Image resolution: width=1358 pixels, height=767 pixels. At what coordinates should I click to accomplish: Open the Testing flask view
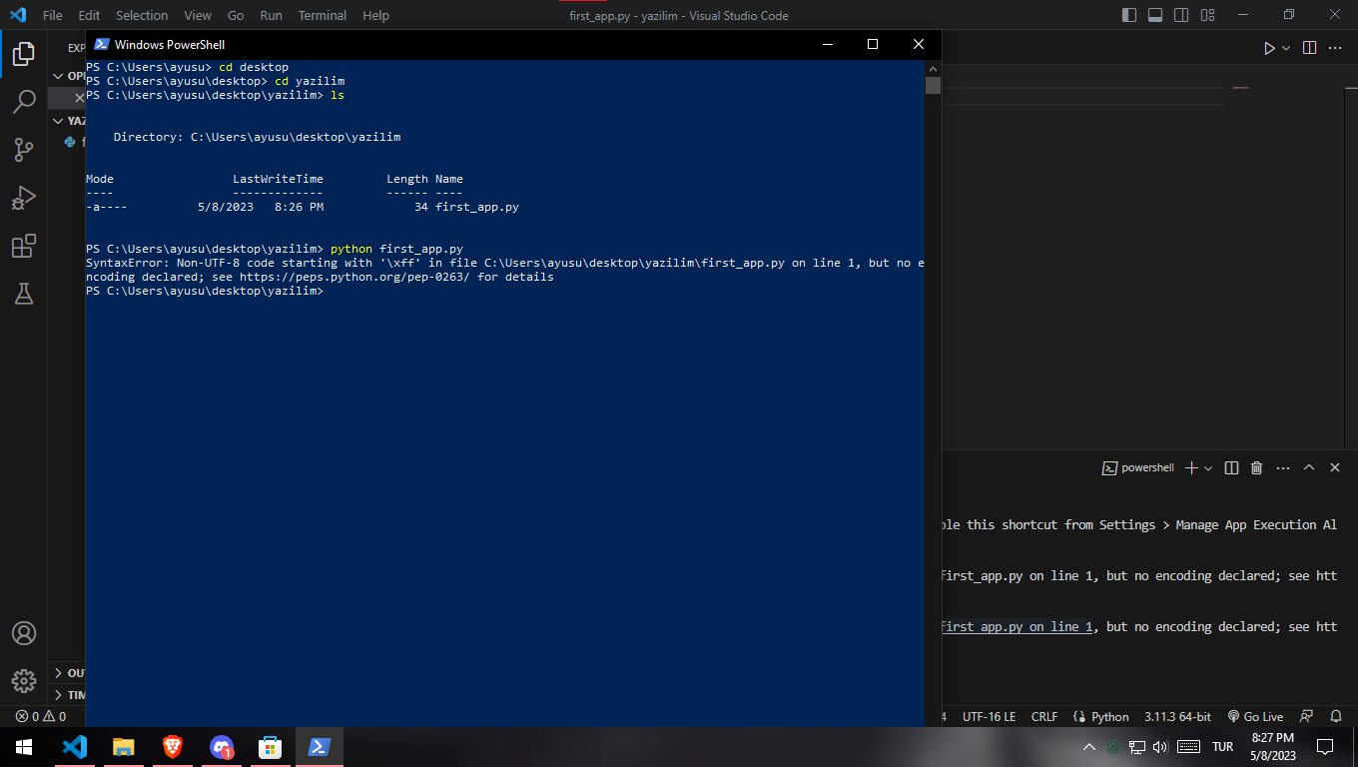[x=24, y=294]
